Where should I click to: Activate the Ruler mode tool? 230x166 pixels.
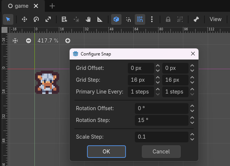click(x=100, y=19)
